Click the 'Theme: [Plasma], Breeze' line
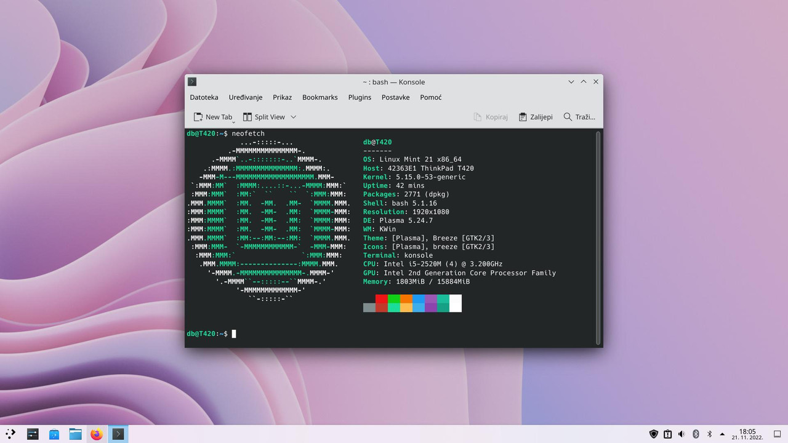The height and width of the screenshot is (443, 788). click(429, 237)
